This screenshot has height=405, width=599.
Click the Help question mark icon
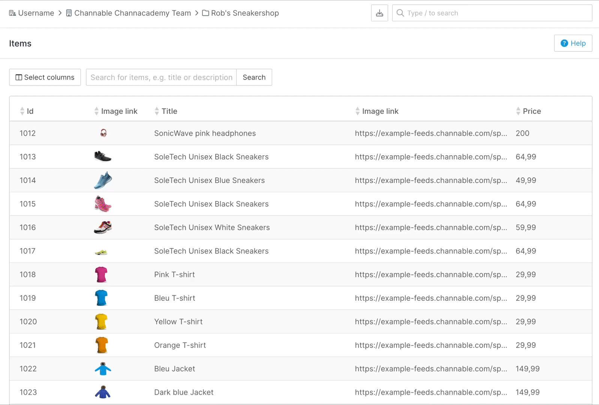(564, 43)
